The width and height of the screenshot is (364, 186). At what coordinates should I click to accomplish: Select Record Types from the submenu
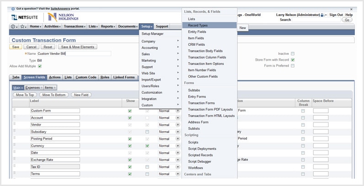[198, 25]
